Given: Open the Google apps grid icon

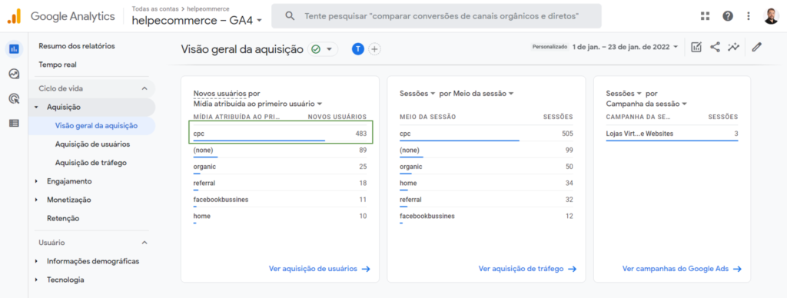Looking at the screenshot, I should coord(706,16).
